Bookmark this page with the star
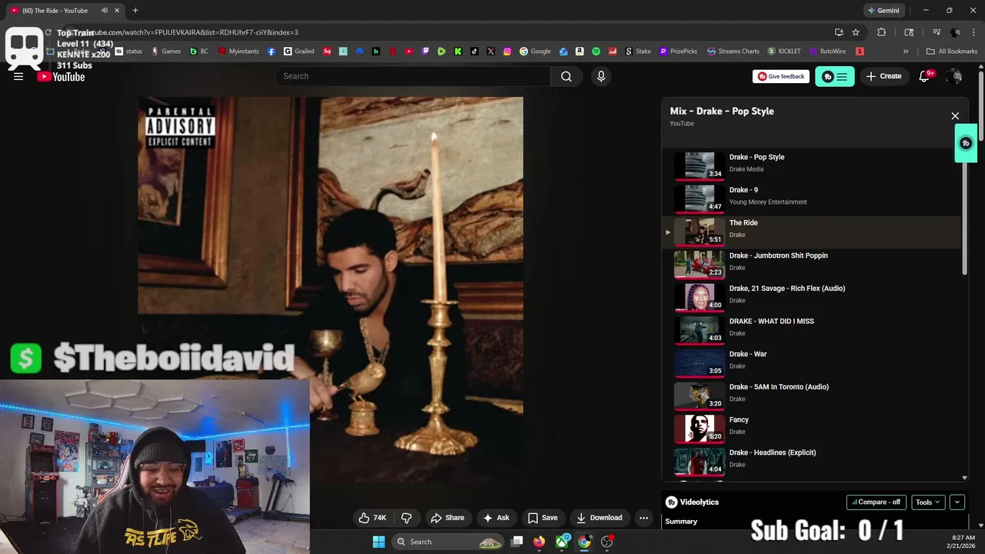Viewport: 985px width, 554px height. tap(856, 32)
